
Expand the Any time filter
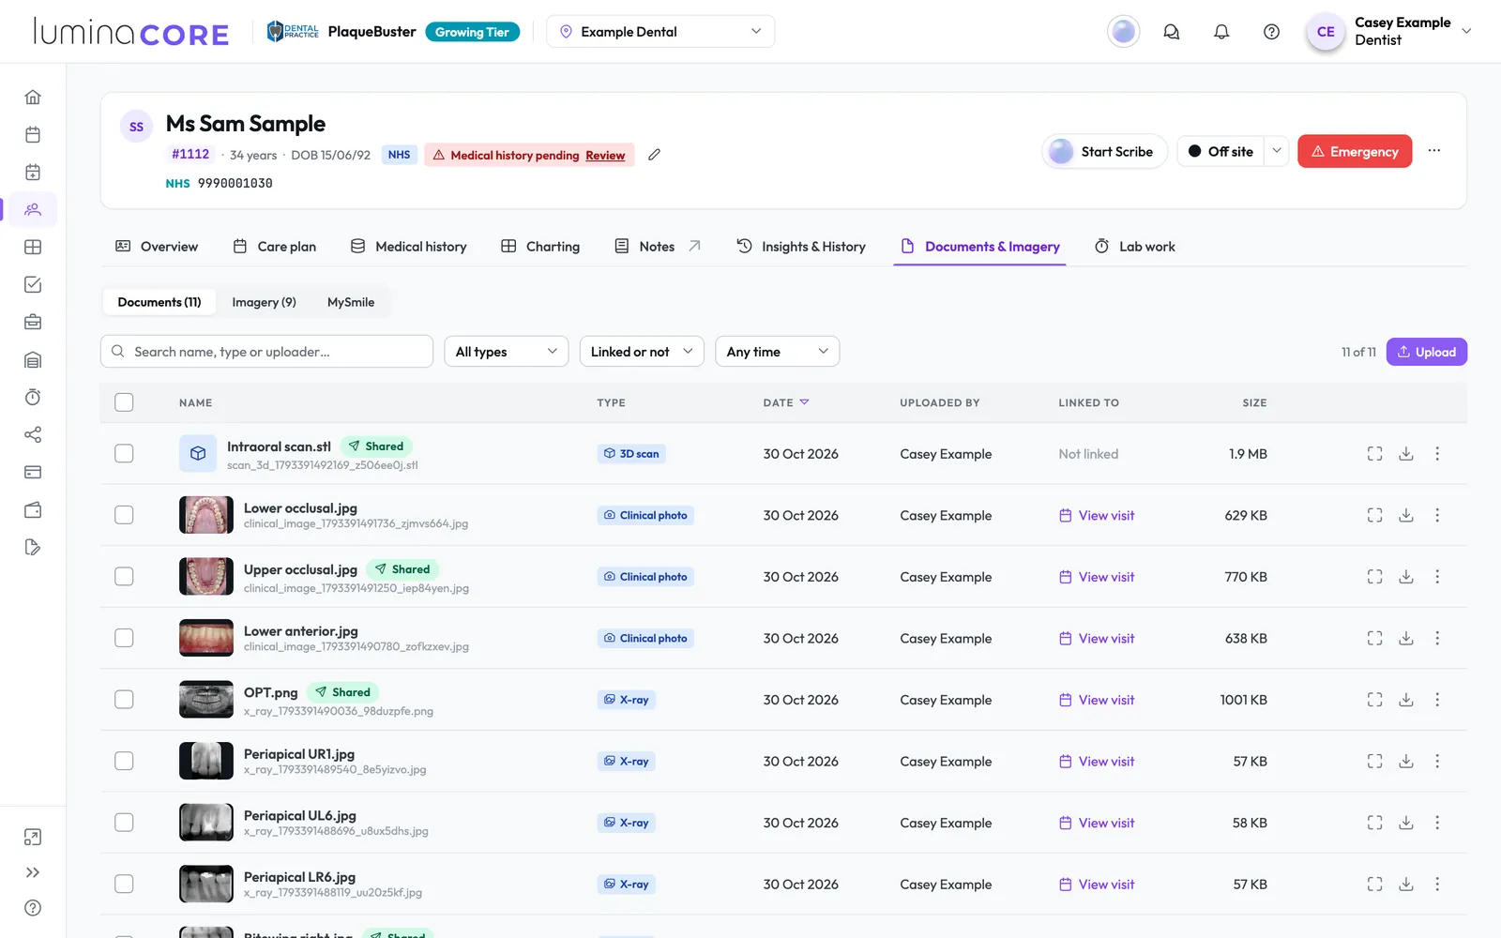pyautogui.click(x=777, y=352)
